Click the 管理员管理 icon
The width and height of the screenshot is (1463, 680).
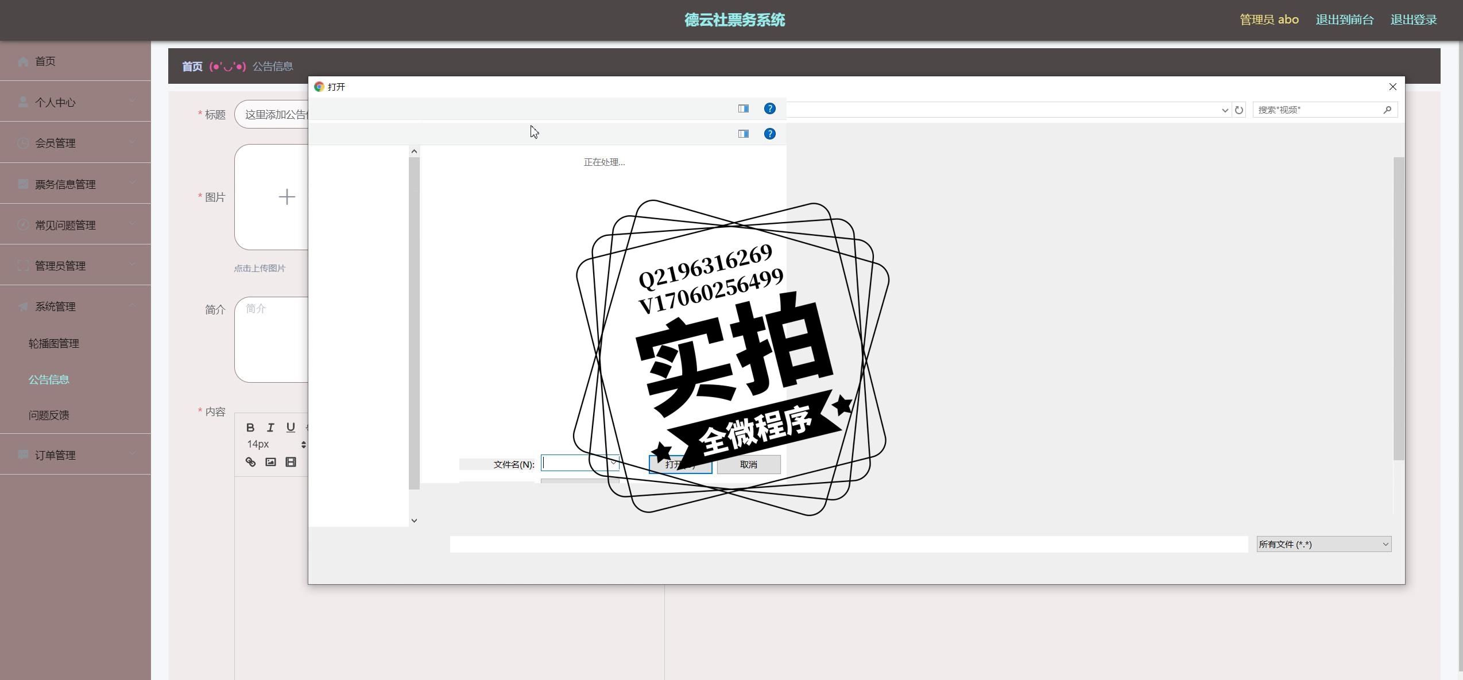[x=23, y=265]
